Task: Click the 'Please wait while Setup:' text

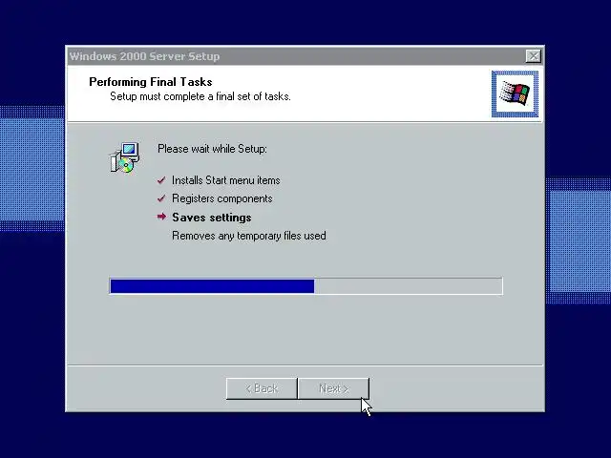Action: 212,149
